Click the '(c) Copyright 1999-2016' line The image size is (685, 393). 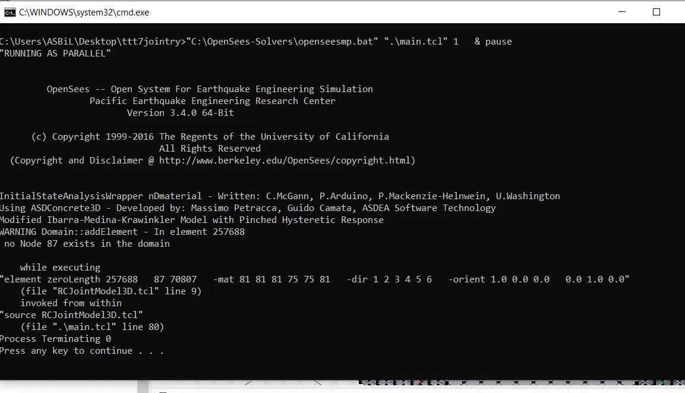(x=210, y=137)
